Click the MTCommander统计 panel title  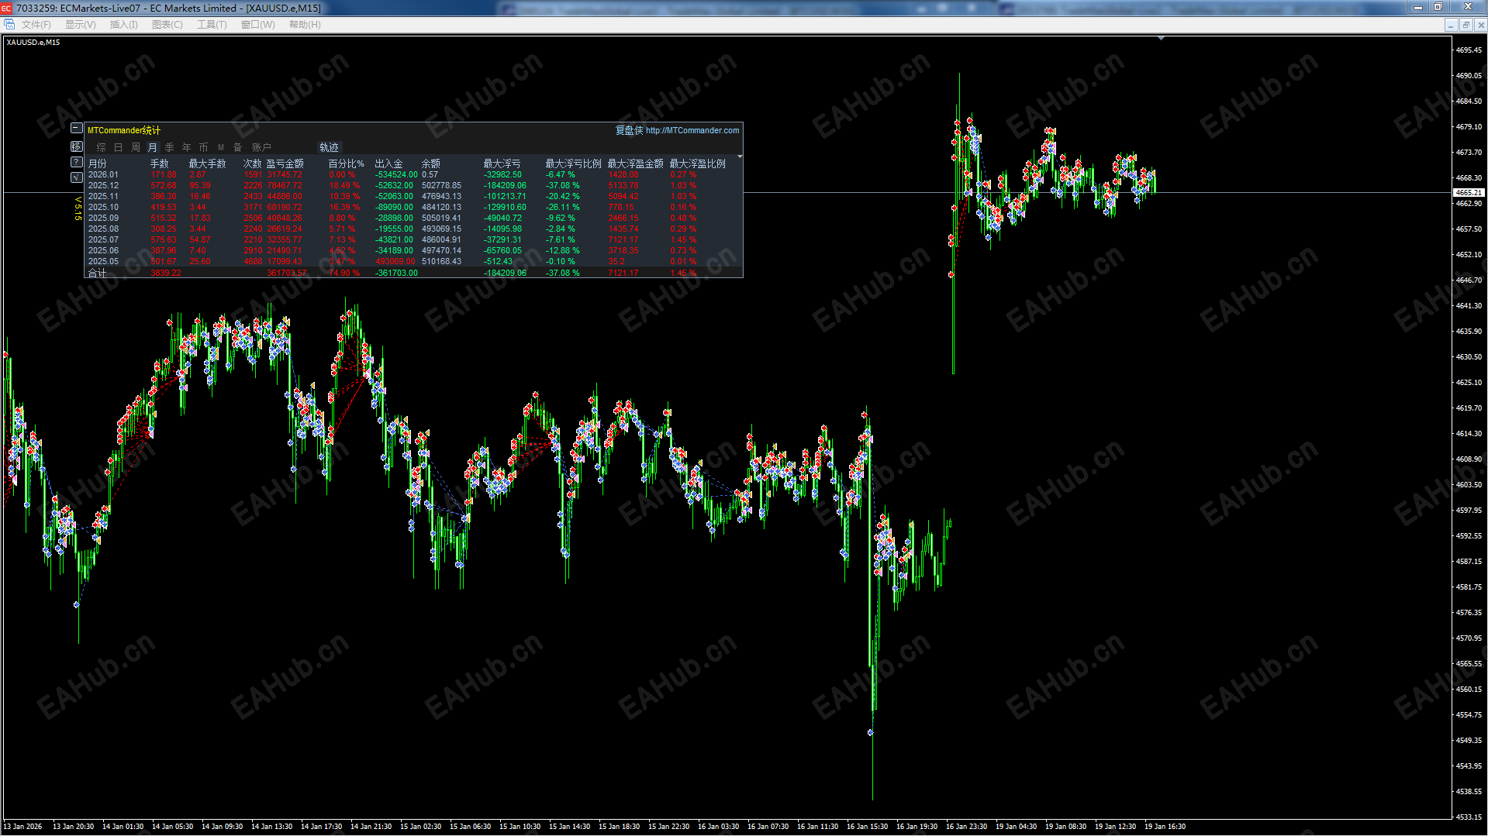[x=124, y=130]
